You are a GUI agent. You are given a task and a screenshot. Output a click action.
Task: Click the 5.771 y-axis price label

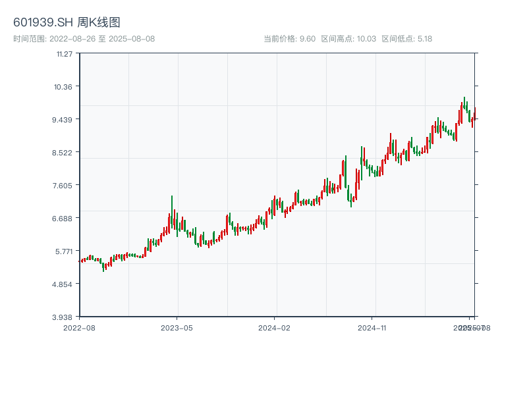(64, 251)
